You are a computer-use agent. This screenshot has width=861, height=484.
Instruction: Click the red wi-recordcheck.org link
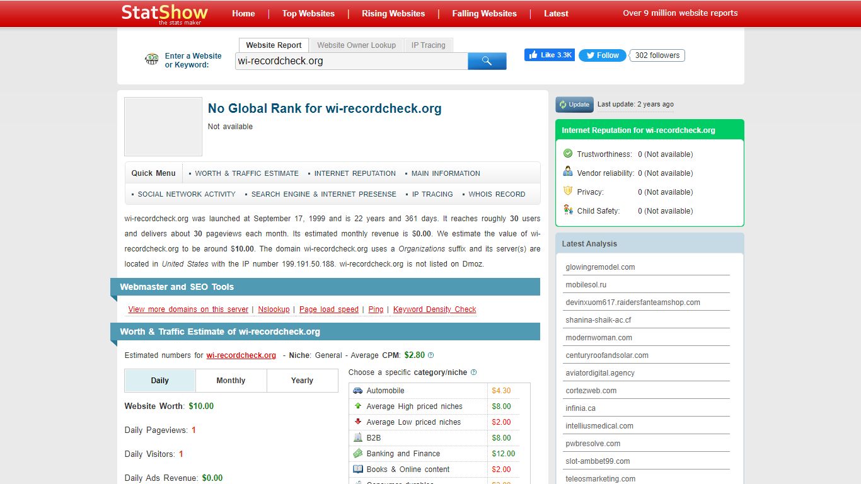click(241, 355)
